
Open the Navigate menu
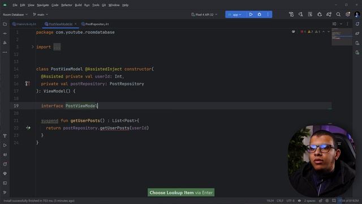click(x=43, y=5)
